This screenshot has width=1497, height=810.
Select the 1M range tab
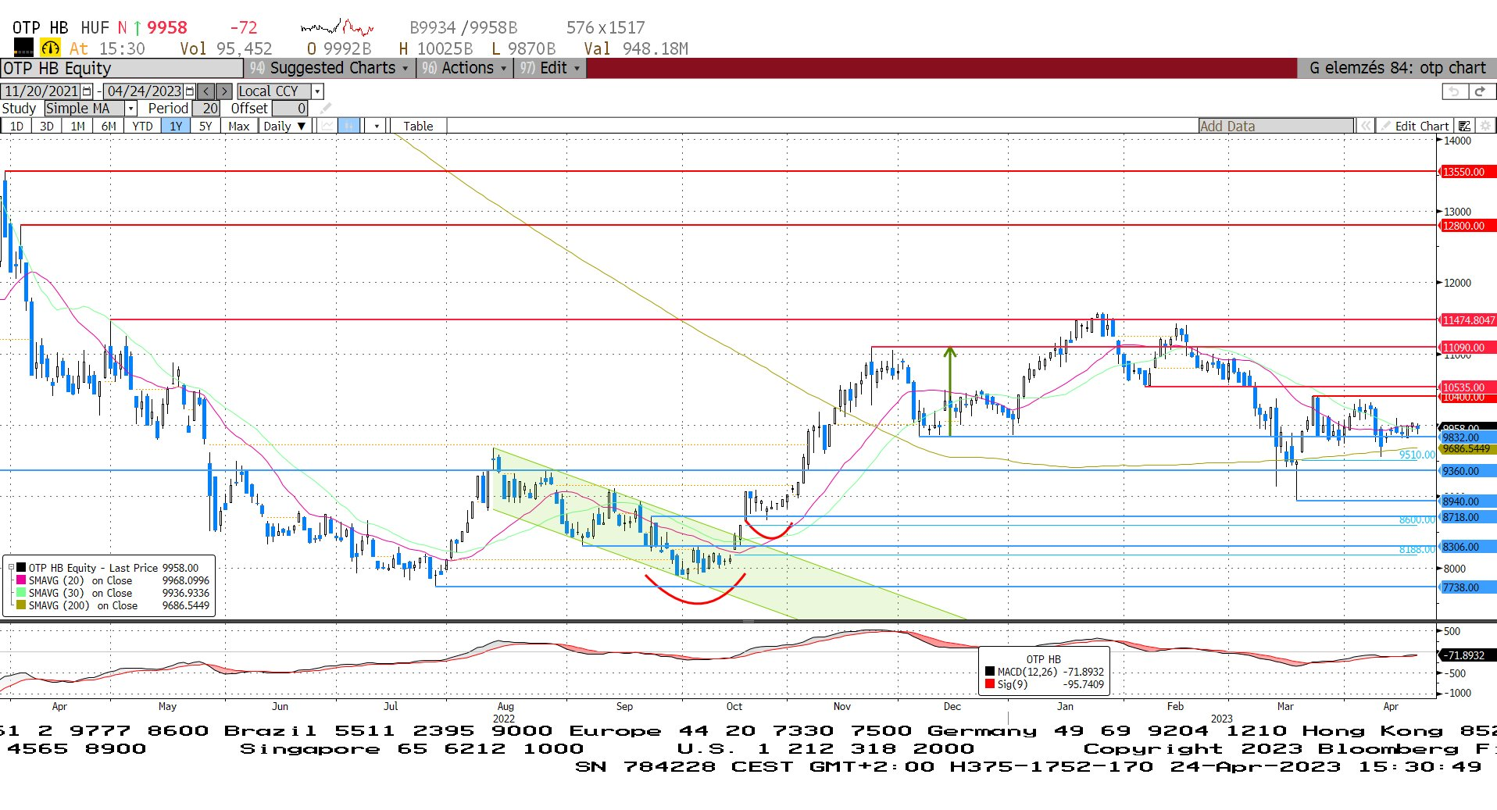click(77, 126)
